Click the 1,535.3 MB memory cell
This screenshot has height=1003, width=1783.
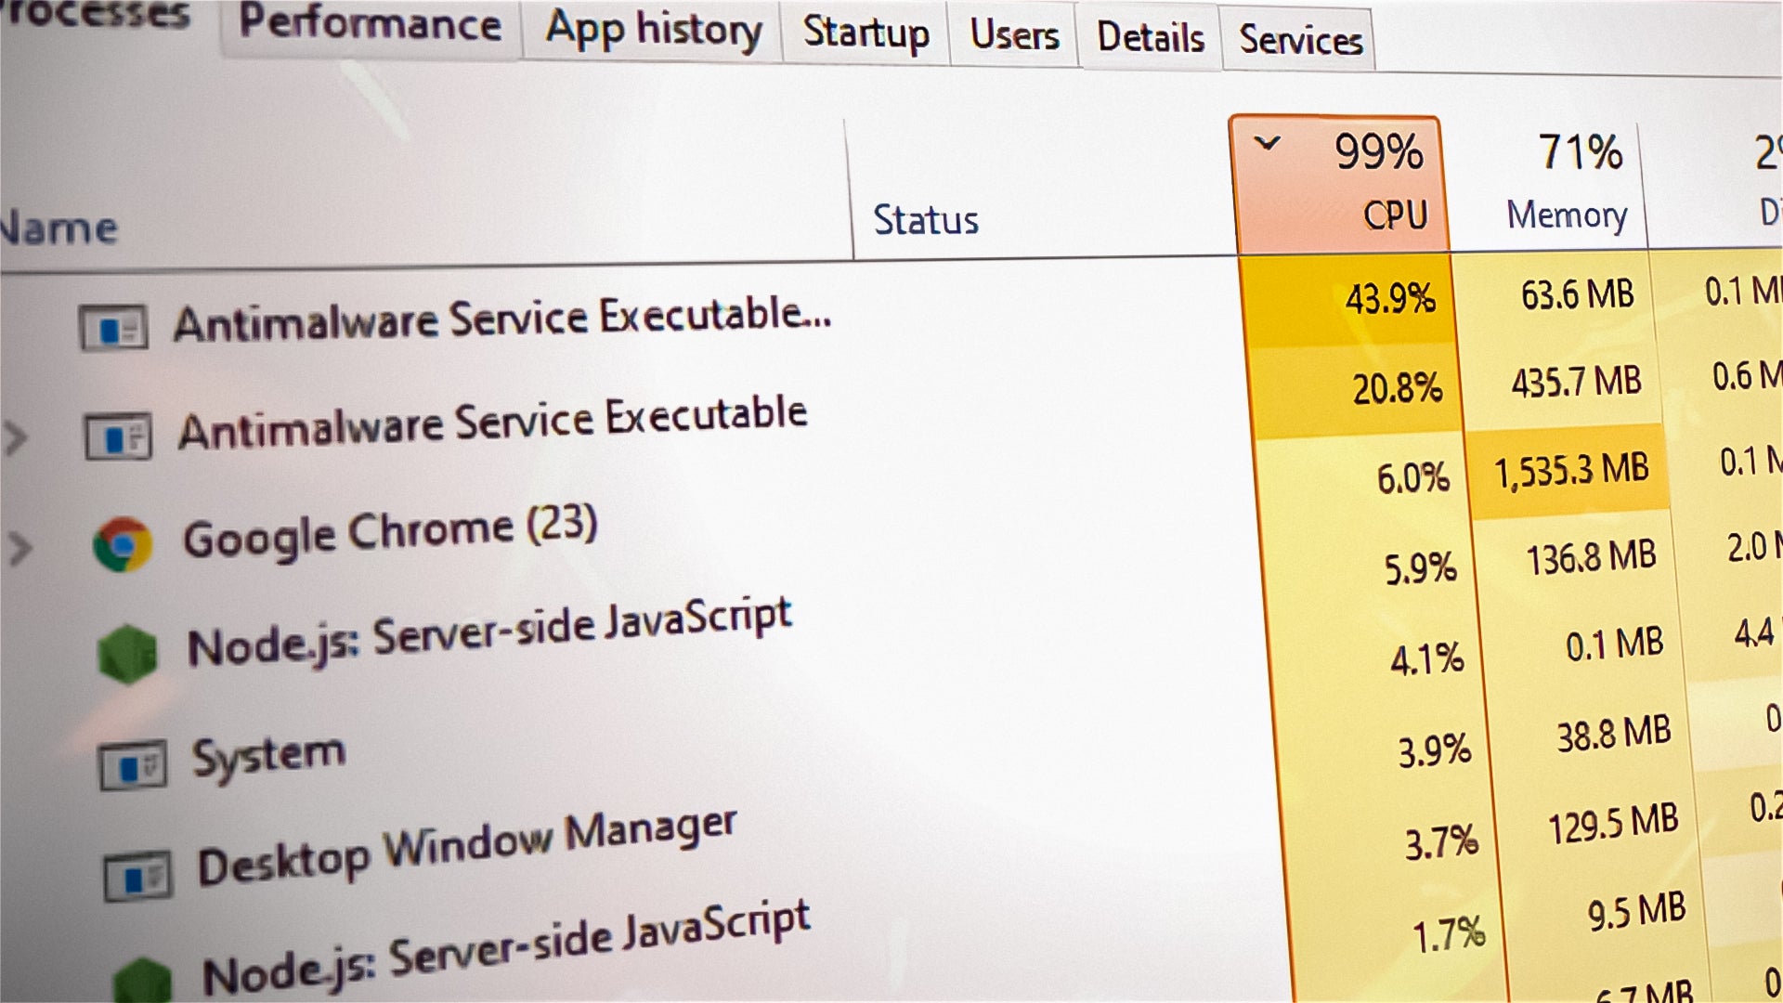coord(1571,471)
